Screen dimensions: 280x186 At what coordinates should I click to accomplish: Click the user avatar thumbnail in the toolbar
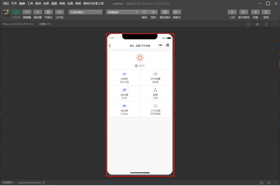[x=6, y=13]
